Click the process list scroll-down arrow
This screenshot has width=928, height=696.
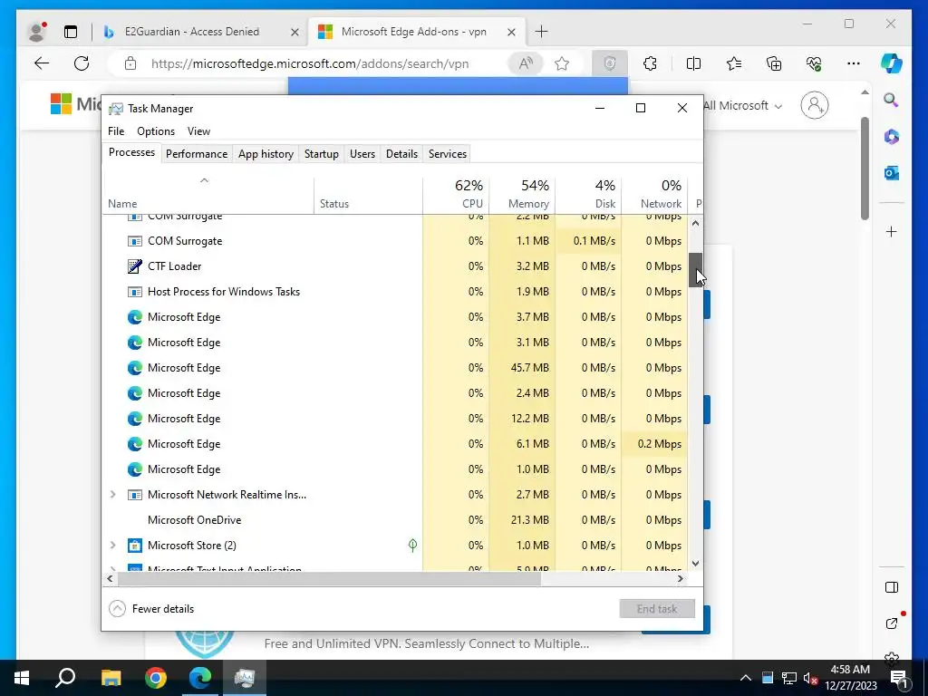click(695, 564)
